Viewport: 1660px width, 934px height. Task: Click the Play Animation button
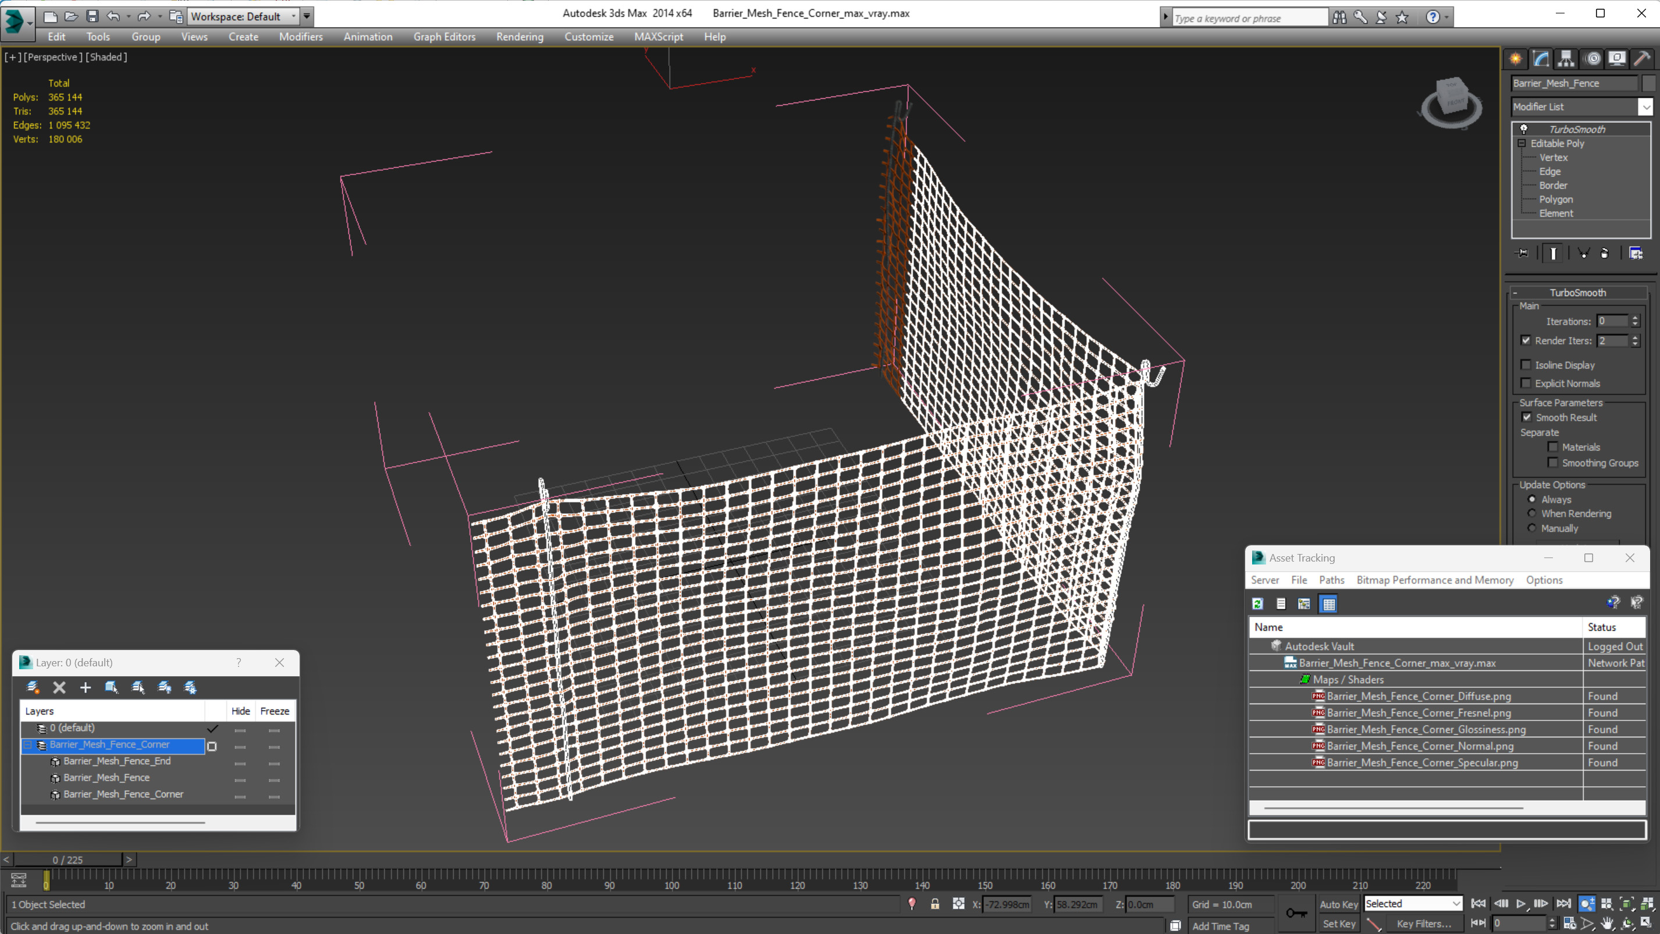click(1521, 904)
